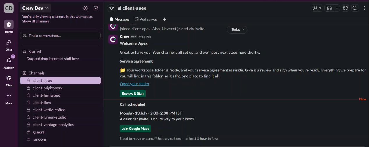The width and height of the screenshot is (369, 147).
Task: Add a new tab with plus icon
Action: 164,20
